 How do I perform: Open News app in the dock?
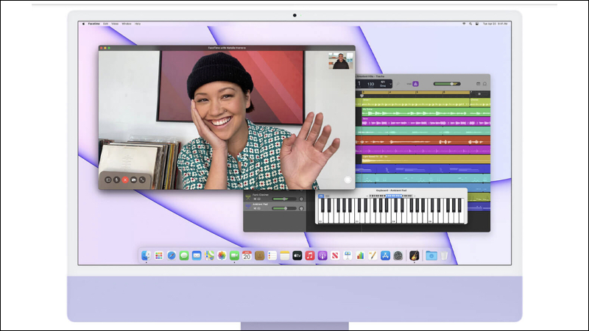(x=335, y=255)
